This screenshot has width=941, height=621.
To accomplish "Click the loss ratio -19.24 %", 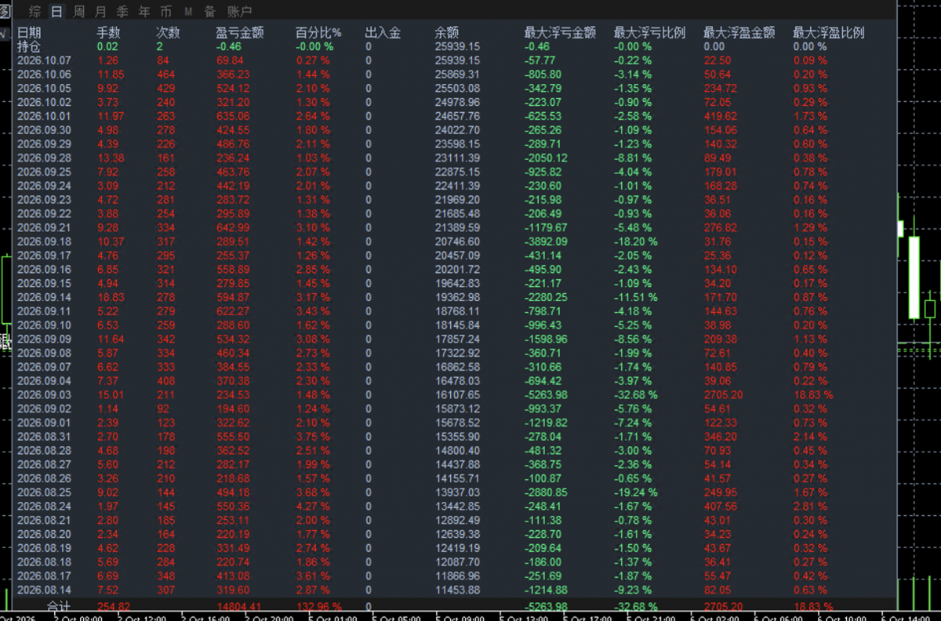I will 636,492.
